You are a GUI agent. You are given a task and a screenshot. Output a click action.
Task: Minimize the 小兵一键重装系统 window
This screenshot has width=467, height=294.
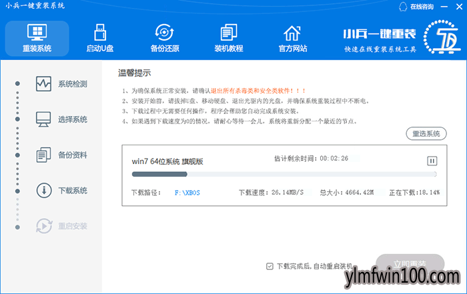(442, 7)
